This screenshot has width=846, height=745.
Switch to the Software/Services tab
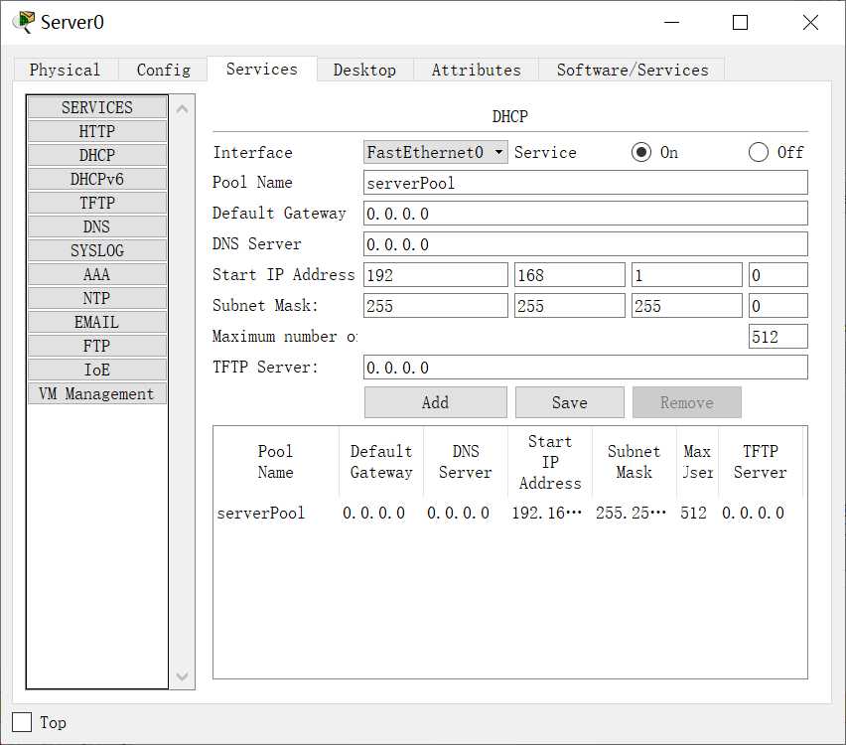pyautogui.click(x=633, y=70)
